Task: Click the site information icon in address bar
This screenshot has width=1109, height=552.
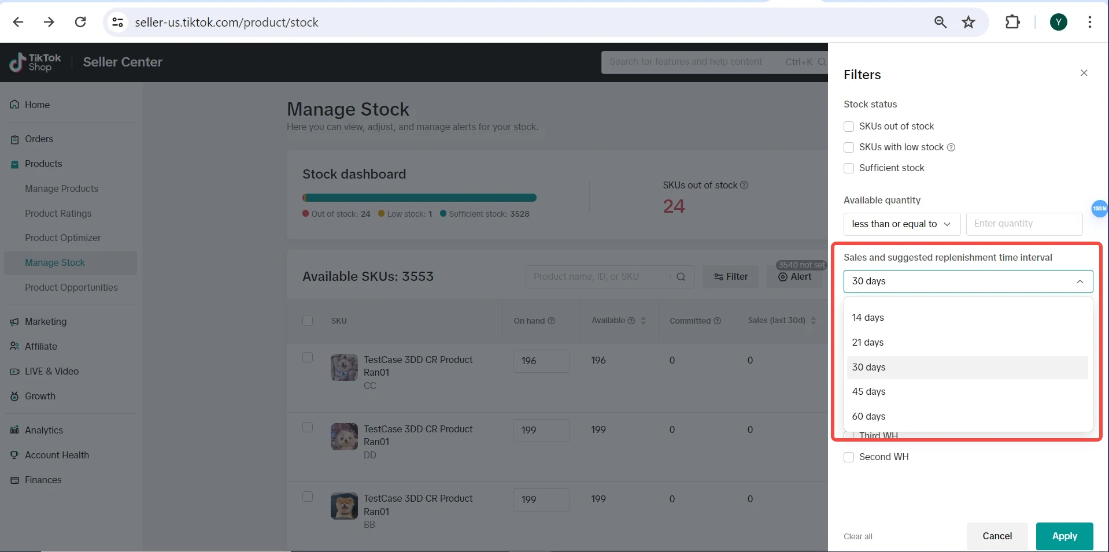Action: [x=118, y=22]
